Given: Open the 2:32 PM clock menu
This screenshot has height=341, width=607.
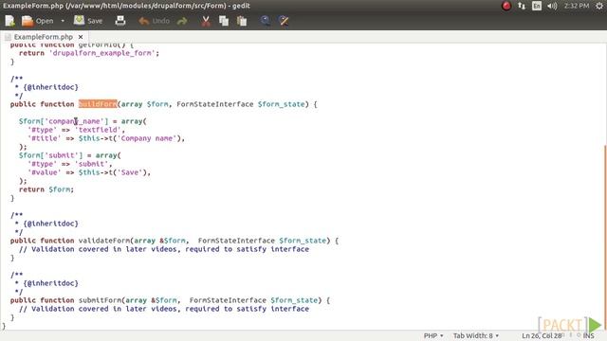Looking at the screenshot, I should [x=577, y=6].
